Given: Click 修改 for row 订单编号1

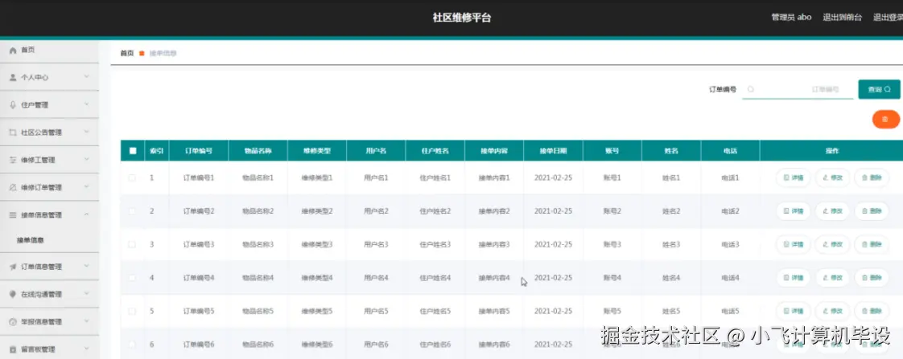Looking at the screenshot, I should (832, 178).
